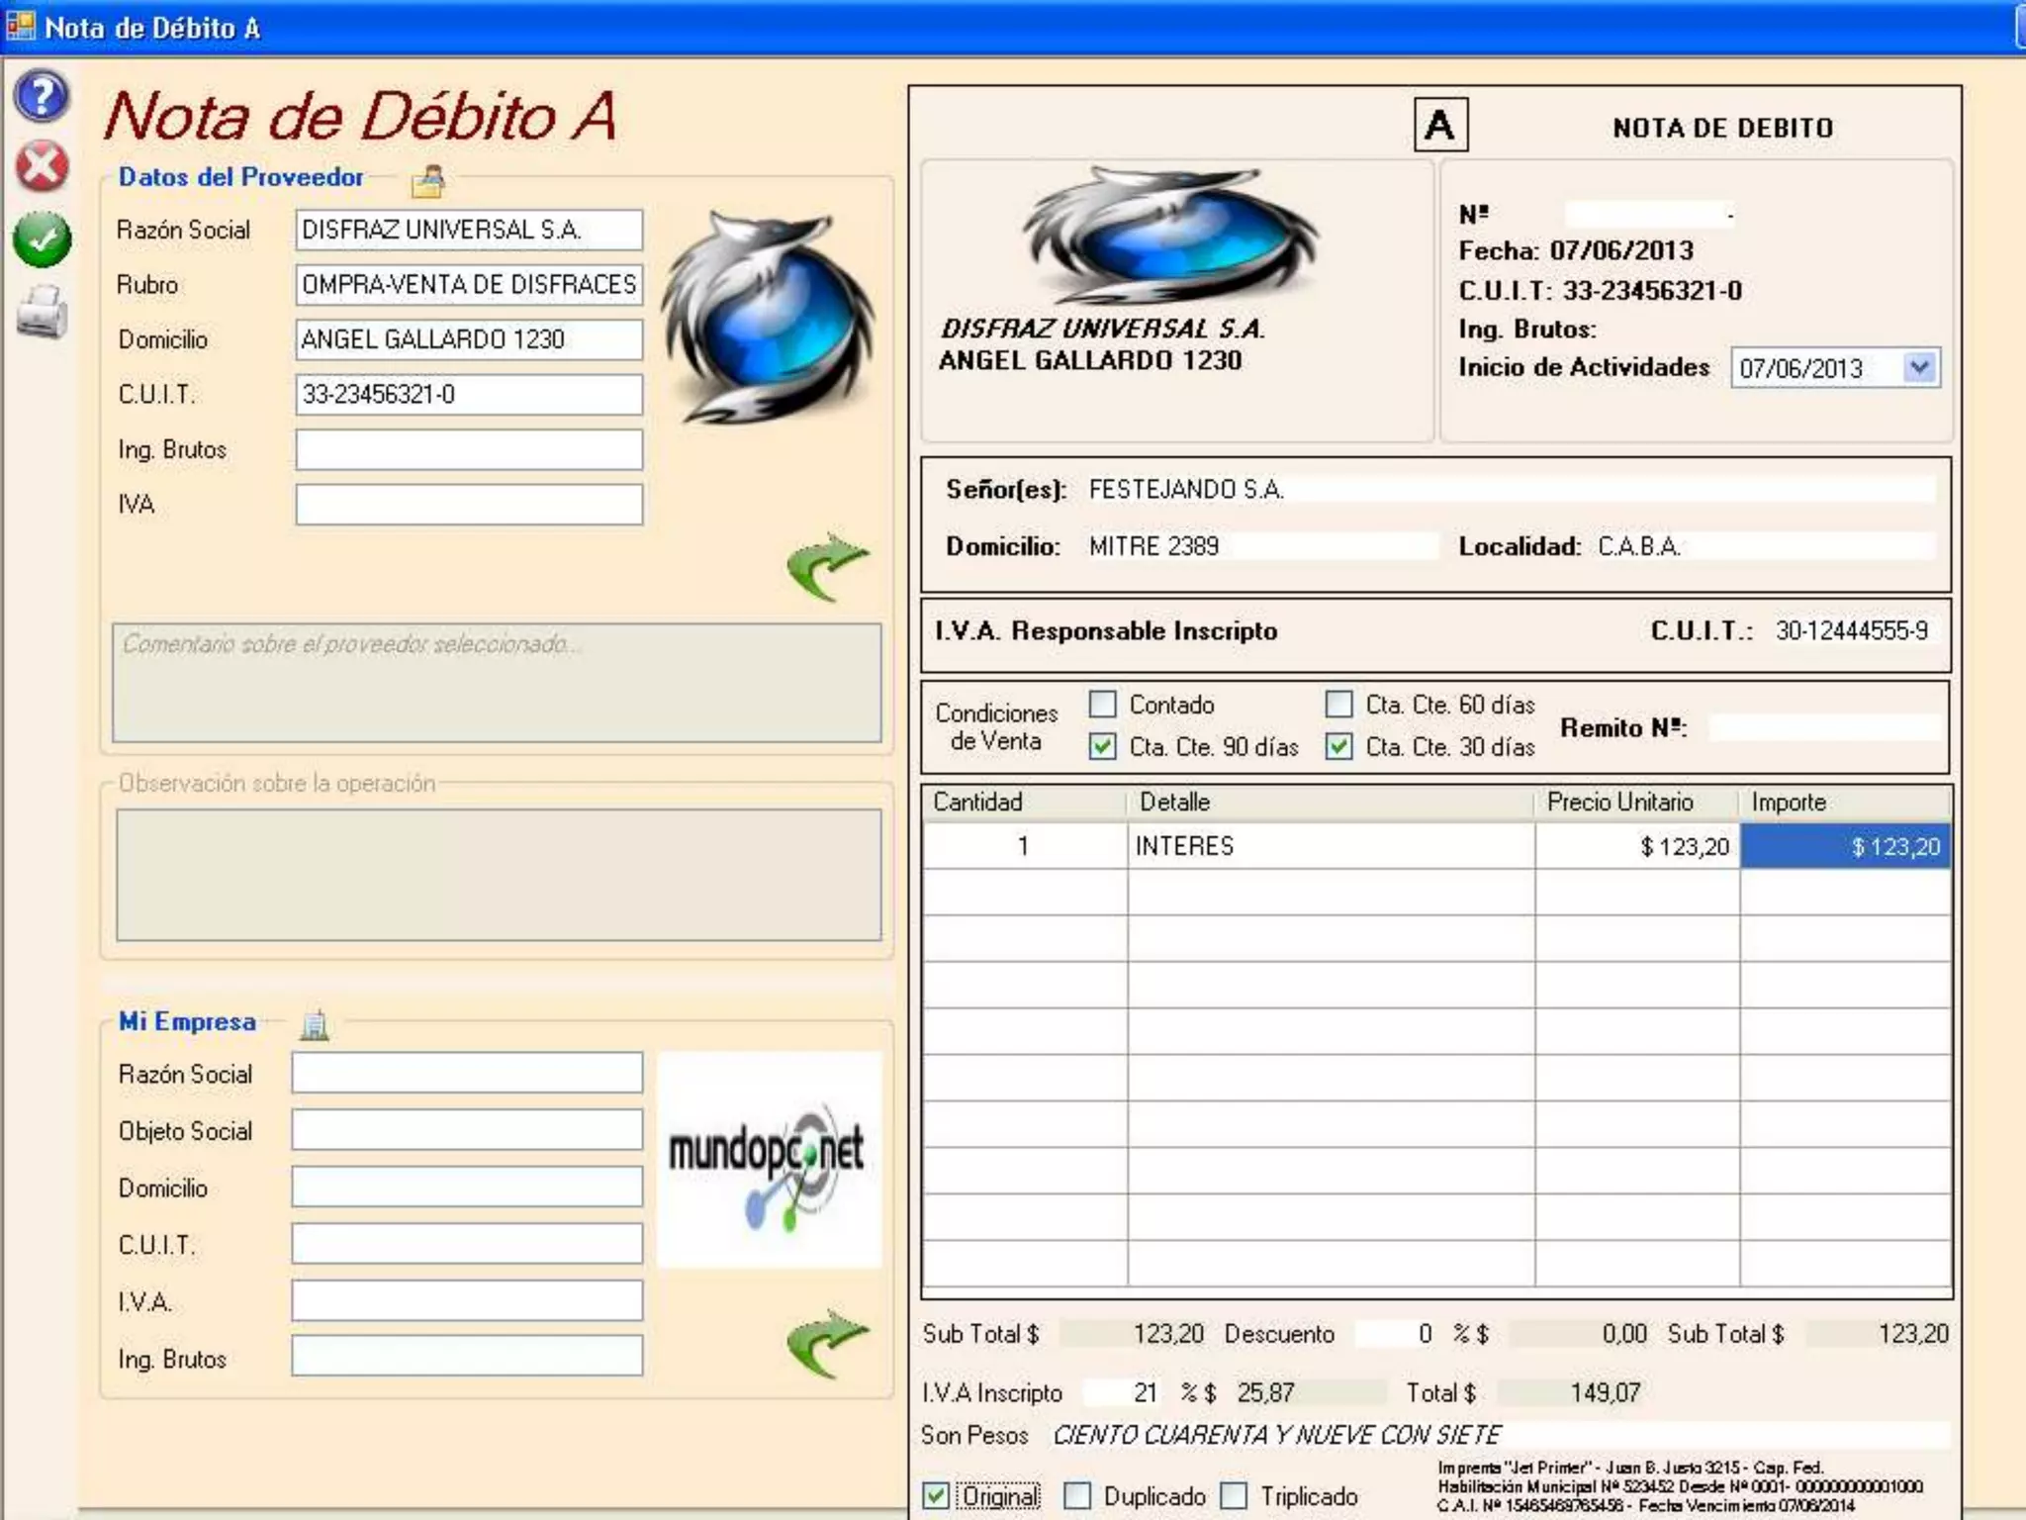Image resolution: width=2026 pixels, height=1520 pixels.
Task: Enable the Contado checkbox
Action: (x=1103, y=705)
